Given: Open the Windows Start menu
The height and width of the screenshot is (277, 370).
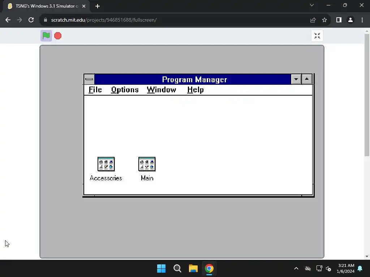Looking at the screenshot, I should [x=162, y=268].
